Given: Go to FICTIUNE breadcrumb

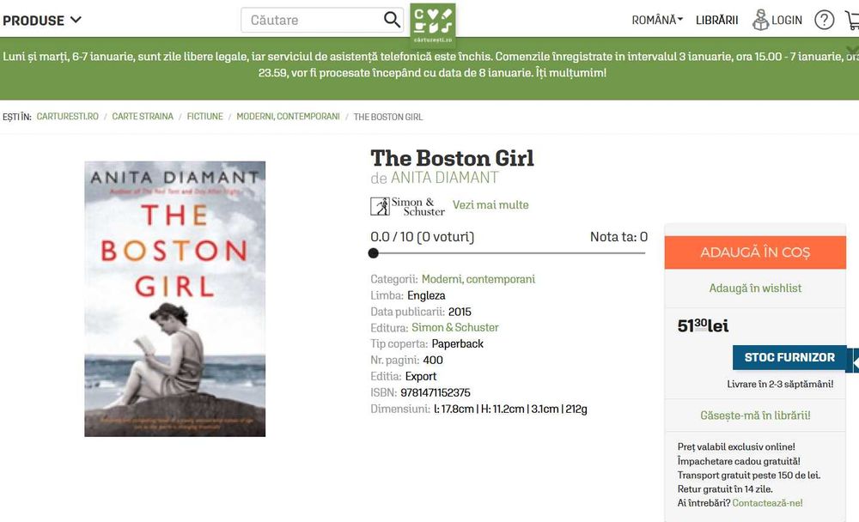Looking at the screenshot, I should click(205, 117).
